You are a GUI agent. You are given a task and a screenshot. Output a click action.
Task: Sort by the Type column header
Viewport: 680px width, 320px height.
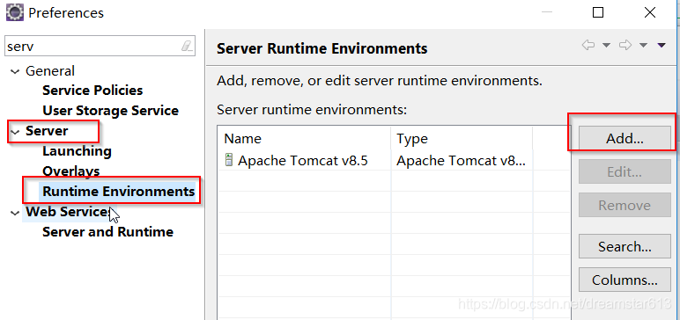click(x=462, y=139)
